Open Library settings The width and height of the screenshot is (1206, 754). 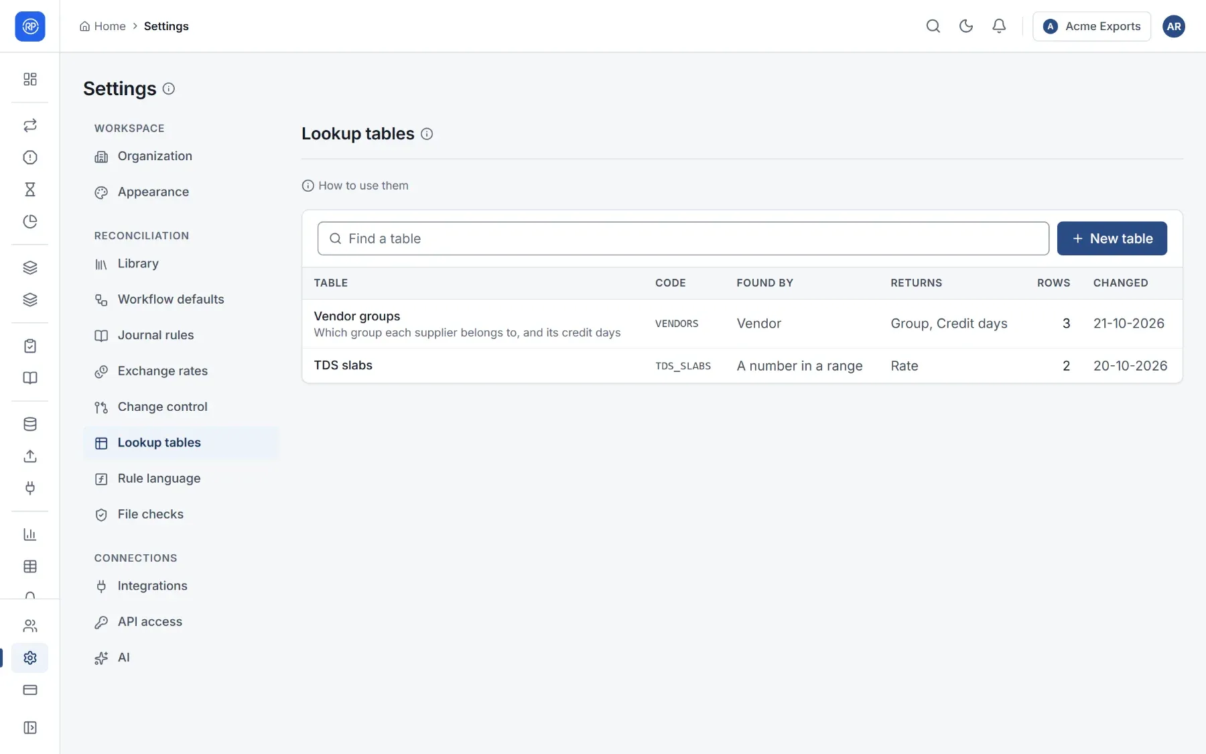181,264
